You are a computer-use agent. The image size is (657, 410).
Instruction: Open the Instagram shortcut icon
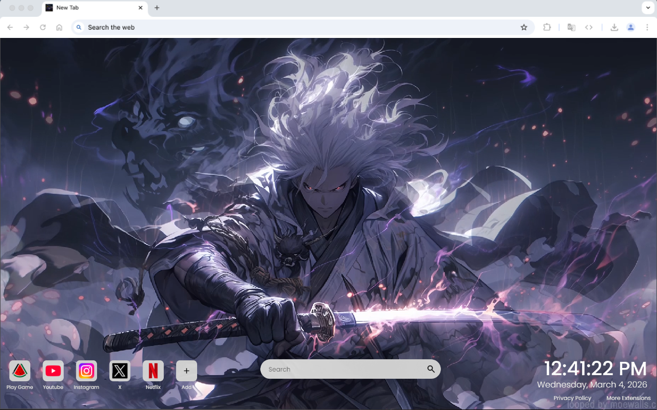86,371
